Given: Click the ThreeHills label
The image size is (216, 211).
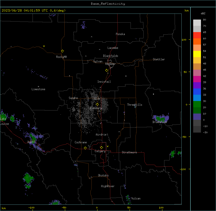Looking at the screenshot, I should click(135, 105).
